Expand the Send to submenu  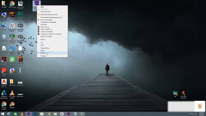pyautogui.click(x=52, y=39)
